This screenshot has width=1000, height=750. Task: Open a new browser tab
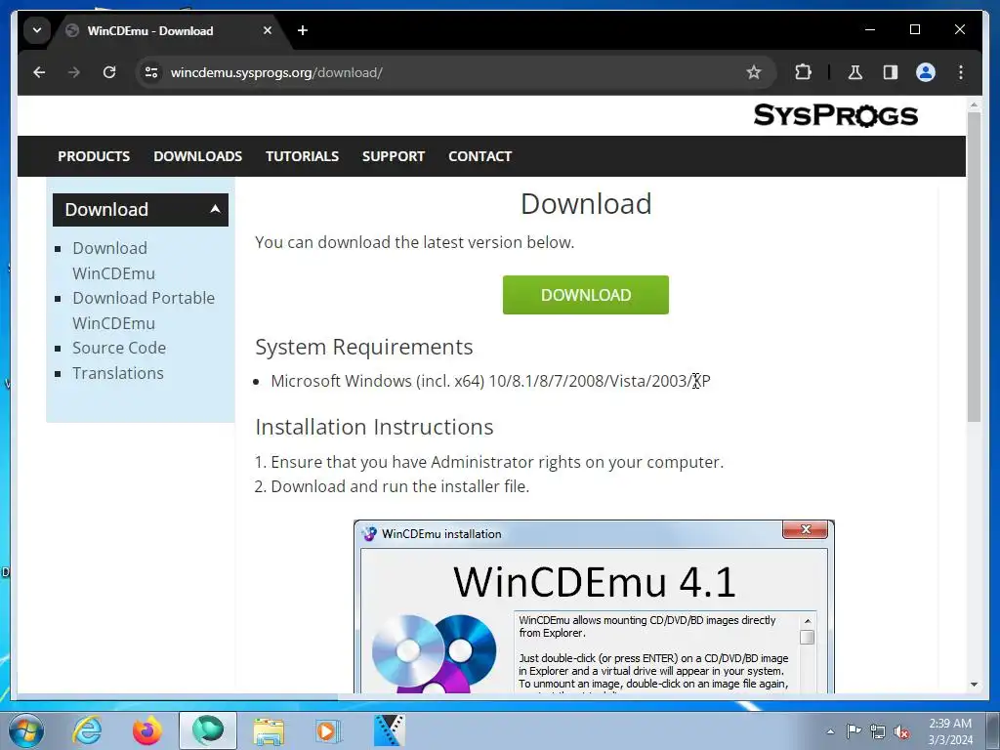(x=303, y=30)
